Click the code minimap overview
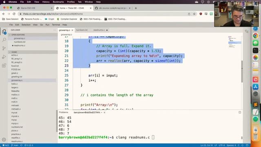 coord(235,42)
